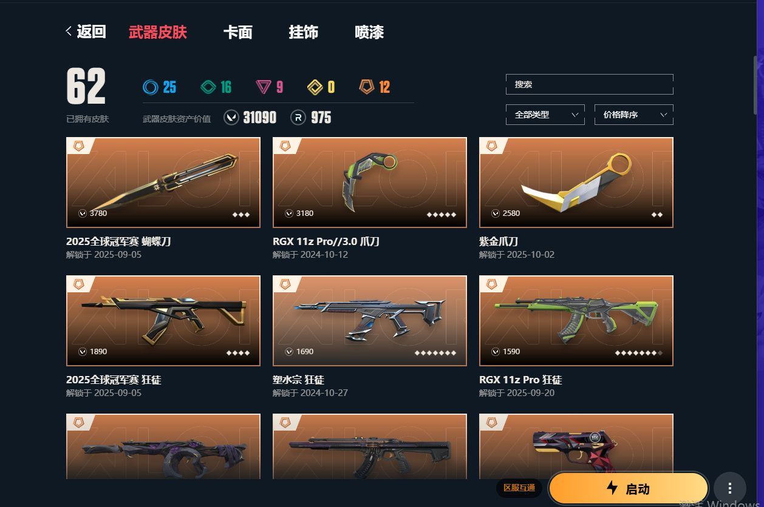The height and width of the screenshot is (507, 764).
Task: Click the VP currency icon beside 31090
Action: pos(231,117)
